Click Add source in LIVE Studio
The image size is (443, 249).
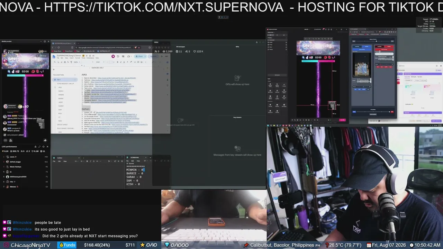click(277, 75)
